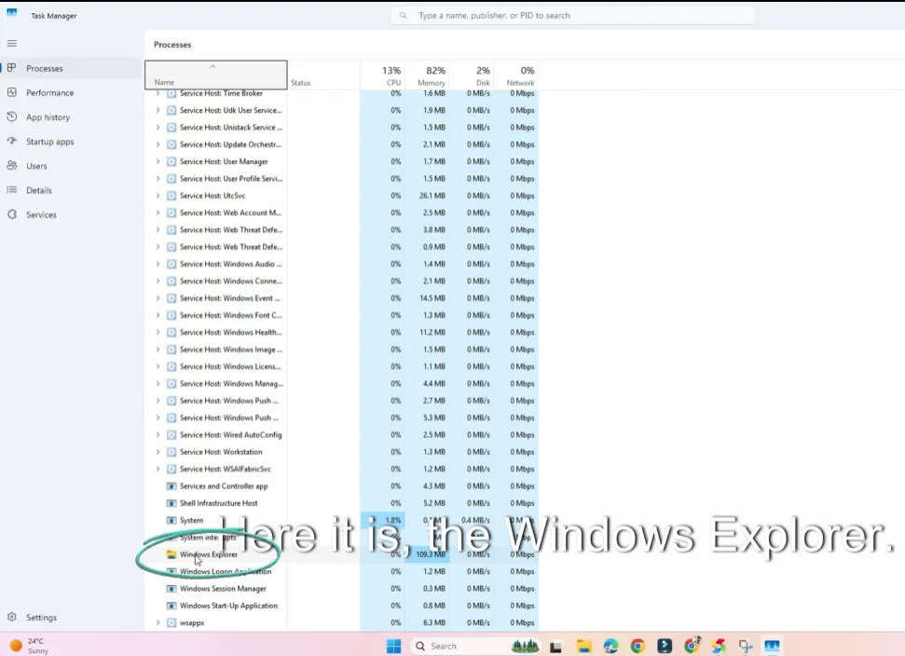Image resolution: width=905 pixels, height=656 pixels.
Task: Click the Shell Infrastructure Host icon
Action: (x=171, y=503)
